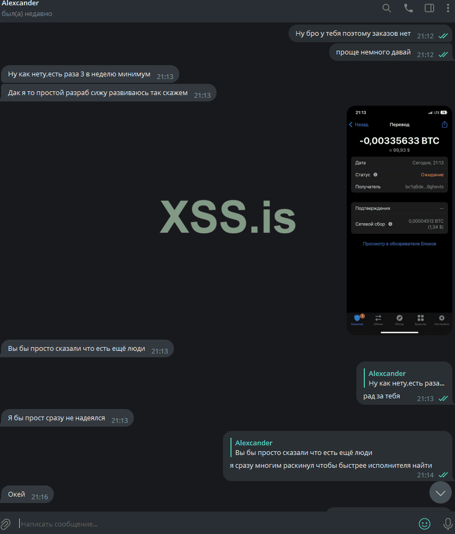This screenshot has height=534, width=455.
Task: Click quoted reply 'Вы бы просто сказали'
Action: point(301,448)
